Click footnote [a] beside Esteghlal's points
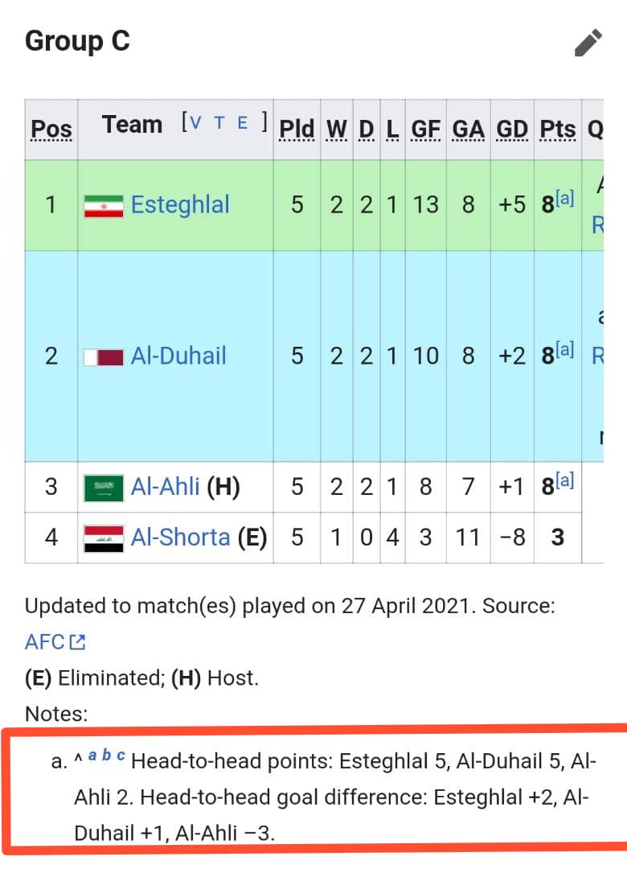Screen dimensions: 627x869 click(x=564, y=198)
